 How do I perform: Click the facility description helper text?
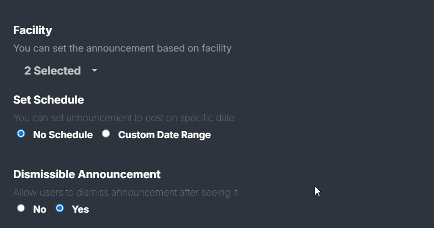[x=122, y=48]
